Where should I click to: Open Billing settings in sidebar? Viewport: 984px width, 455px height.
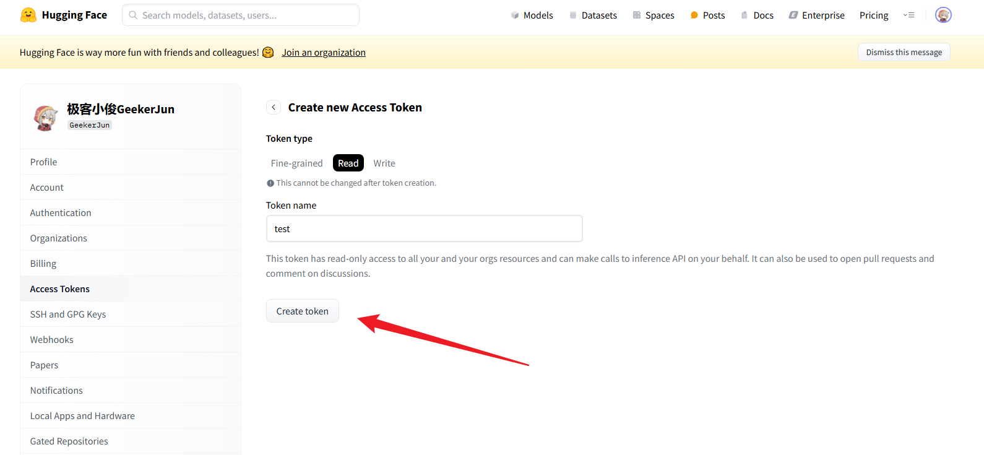pyautogui.click(x=131, y=263)
